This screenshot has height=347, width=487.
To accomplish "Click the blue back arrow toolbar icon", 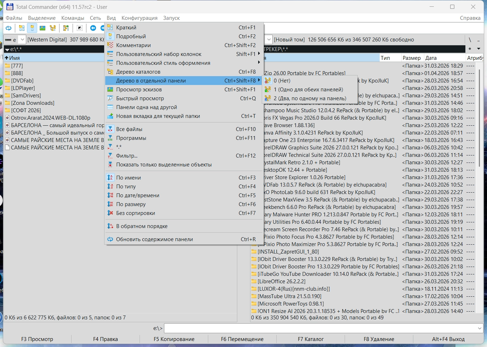I will (x=93, y=28).
